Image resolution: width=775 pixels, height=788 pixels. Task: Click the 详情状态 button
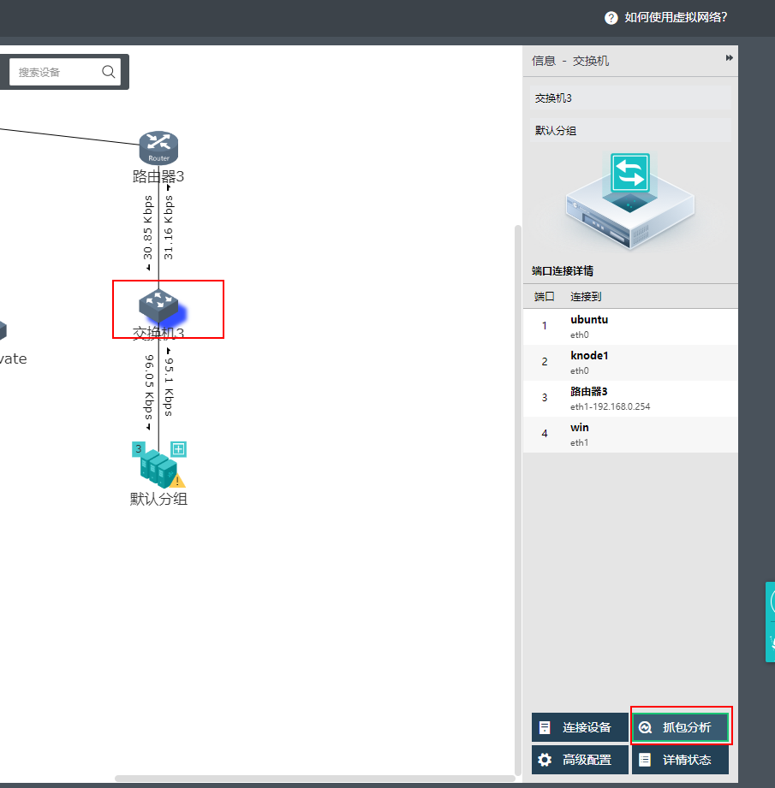tap(681, 760)
